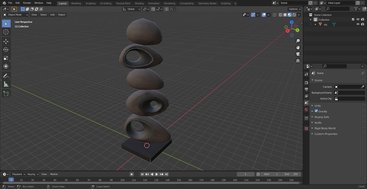Open Global transform orientation dropdown

tap(131, 9)
